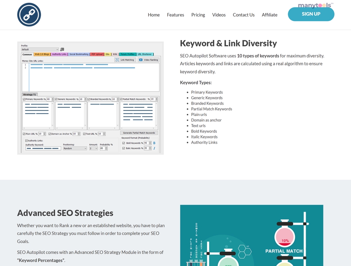Click the Partial Match Keywords percent spinner
Screen dimensions: 351x266
pos(154,99)
